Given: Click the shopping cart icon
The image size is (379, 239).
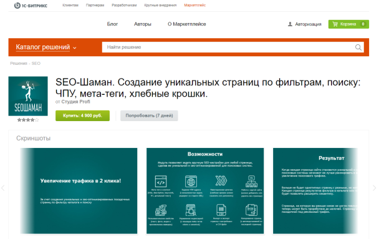Looking at the screenshot, I should [x=335, y=24].
